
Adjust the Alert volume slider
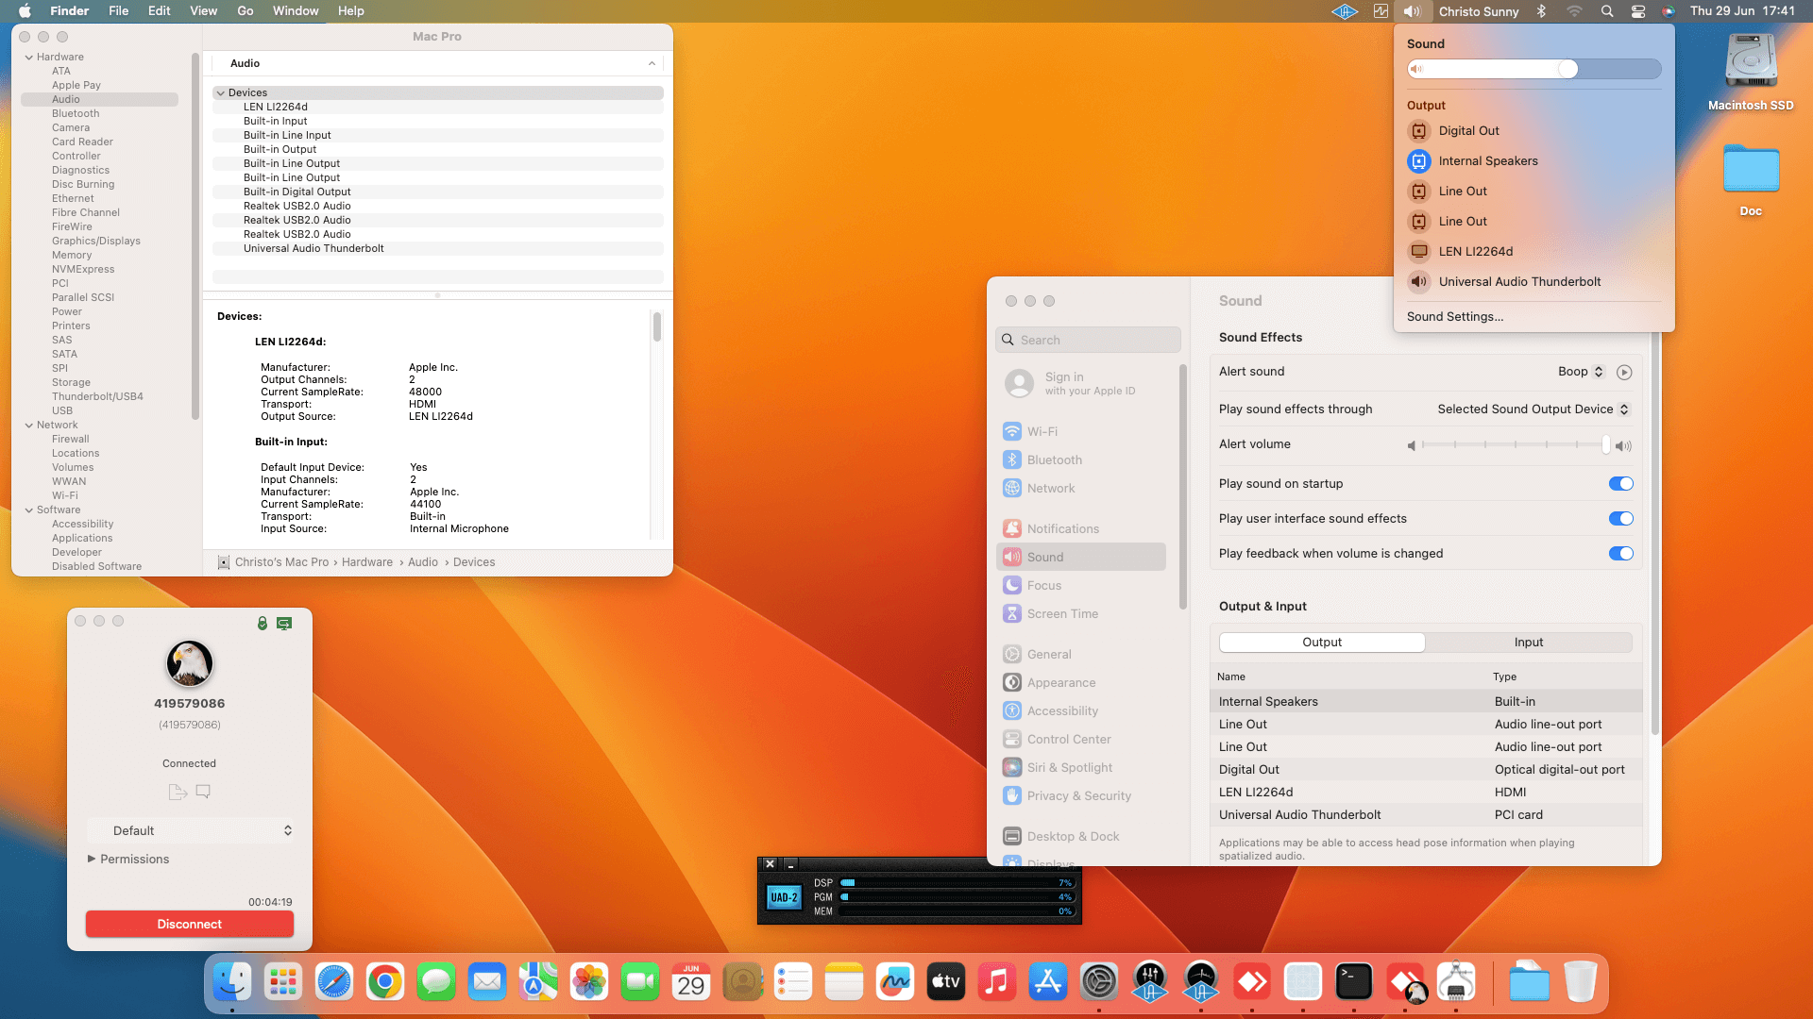coord(1605,445)
